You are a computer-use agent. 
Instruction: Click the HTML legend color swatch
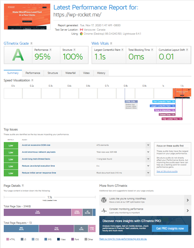8,239
